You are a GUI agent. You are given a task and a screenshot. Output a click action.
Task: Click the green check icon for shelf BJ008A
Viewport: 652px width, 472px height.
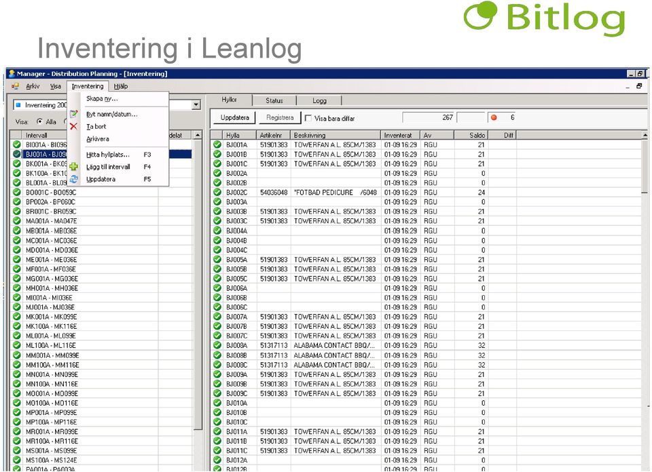click(217, 345)
